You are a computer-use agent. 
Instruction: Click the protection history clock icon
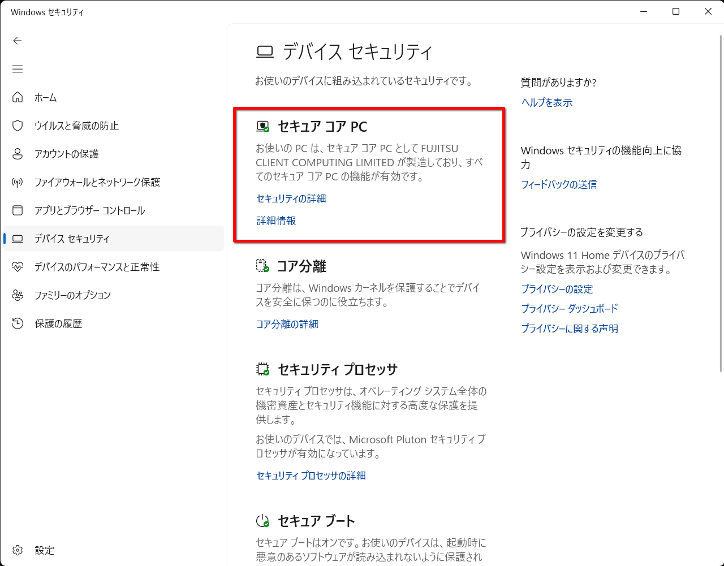coord(18,323)
